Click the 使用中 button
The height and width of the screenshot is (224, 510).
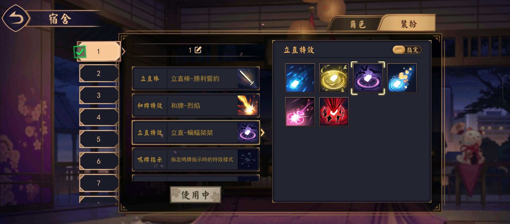196,195
